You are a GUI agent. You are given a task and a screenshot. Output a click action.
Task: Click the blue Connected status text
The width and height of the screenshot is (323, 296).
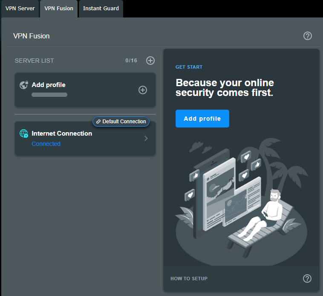click(x=46, y=144)
